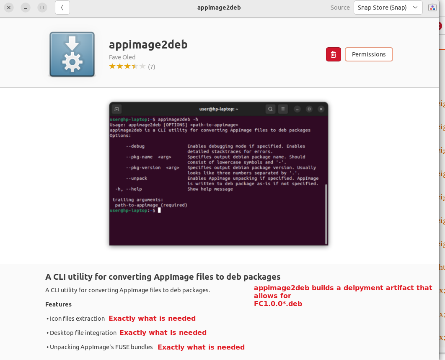Open the Permissions dialog

(369, 54)
